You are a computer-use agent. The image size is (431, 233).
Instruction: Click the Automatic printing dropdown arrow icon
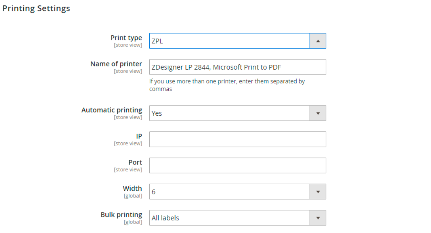click(318, 113)
